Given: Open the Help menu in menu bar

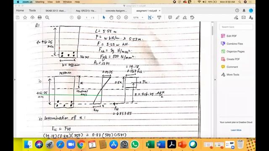Looking at the screenshot, I should [77, 2].
